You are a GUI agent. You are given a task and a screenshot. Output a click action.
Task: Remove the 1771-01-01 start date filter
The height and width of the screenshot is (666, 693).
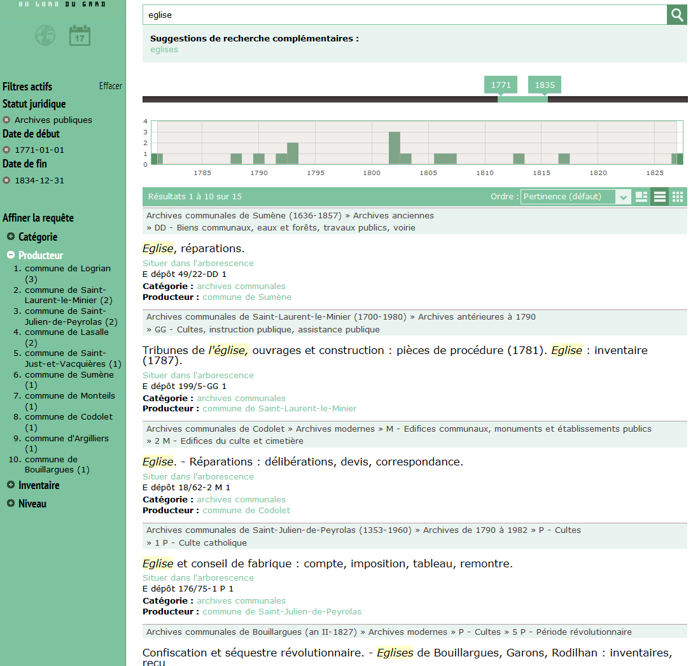pyautogui.click(x=6, y=150)
